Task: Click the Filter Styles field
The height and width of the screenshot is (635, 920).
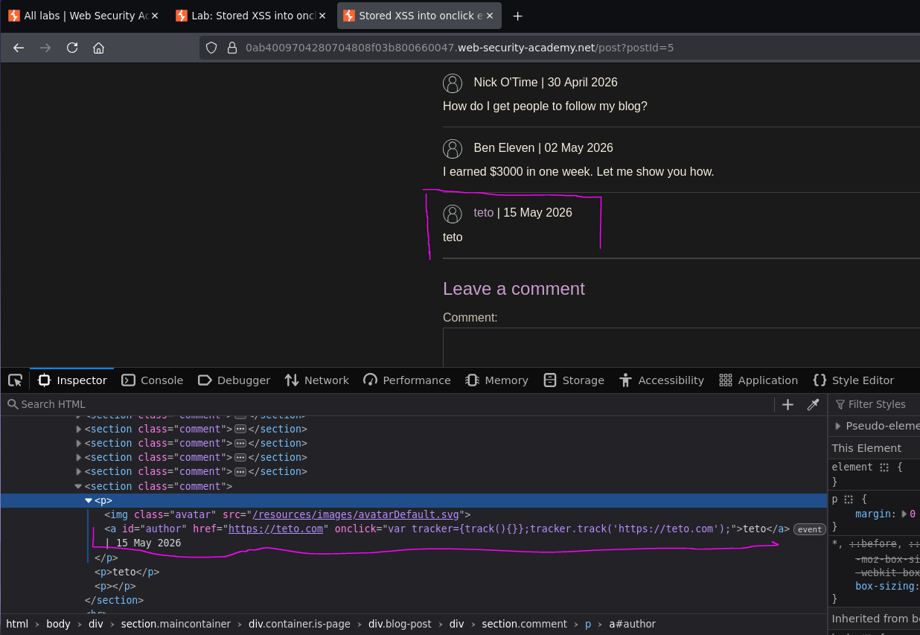Action: tap(877, 404)
